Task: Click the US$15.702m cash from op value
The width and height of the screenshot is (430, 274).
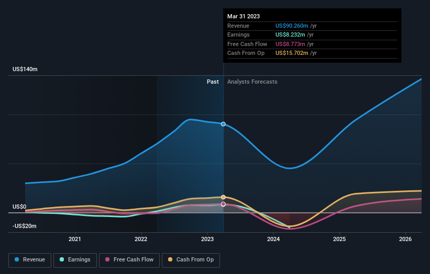Action: click(292, 53)
